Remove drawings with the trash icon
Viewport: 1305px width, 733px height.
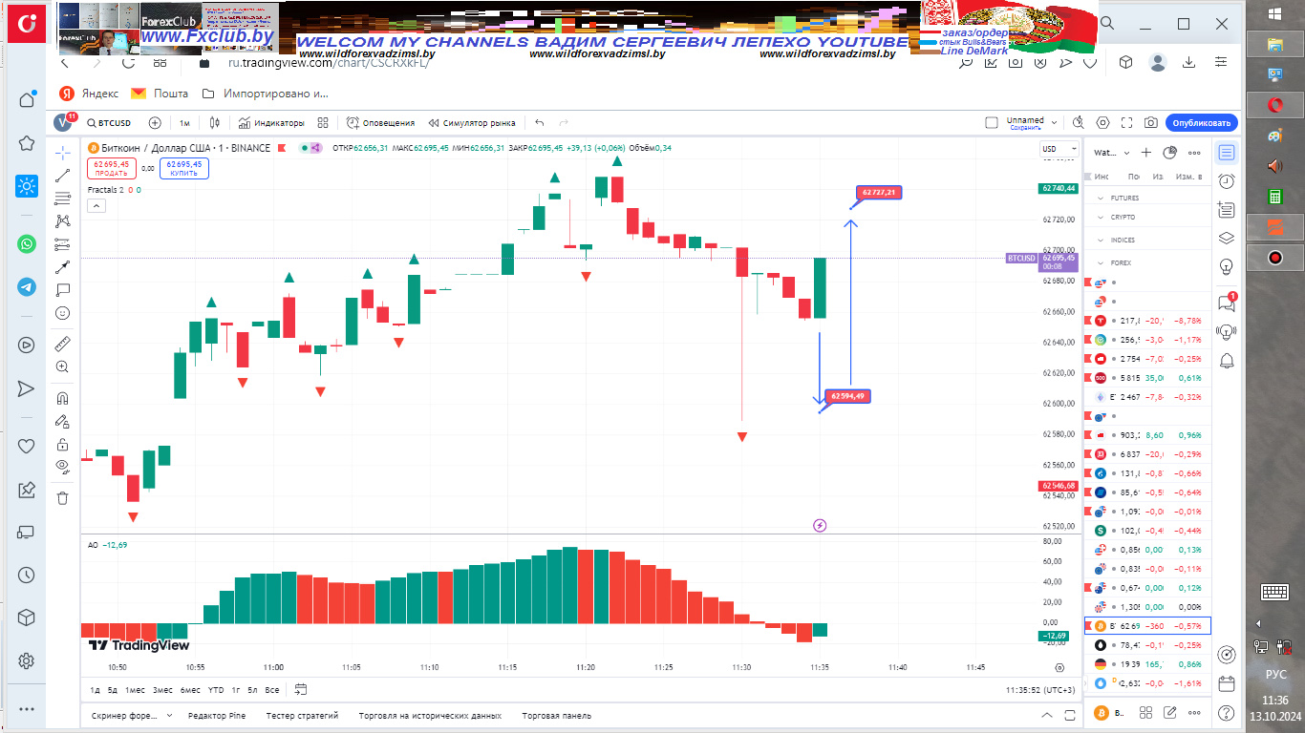pyautogui.click(x=63, y=497)
